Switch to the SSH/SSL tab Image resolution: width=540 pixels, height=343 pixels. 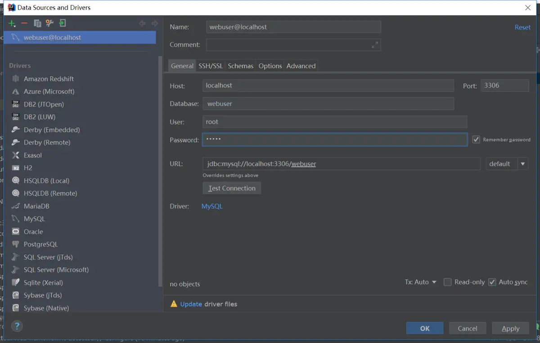pos(210,66)
